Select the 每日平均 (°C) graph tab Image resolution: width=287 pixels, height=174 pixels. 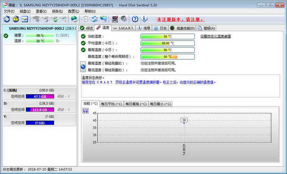112,104
